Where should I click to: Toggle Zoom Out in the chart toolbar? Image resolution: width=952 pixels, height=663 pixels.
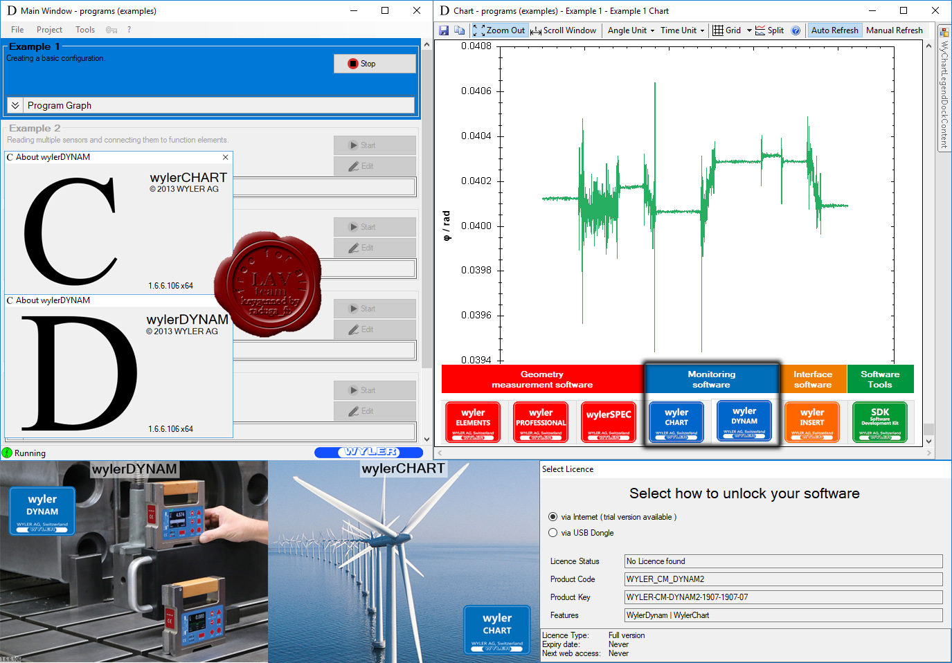[x=499, y=30]
